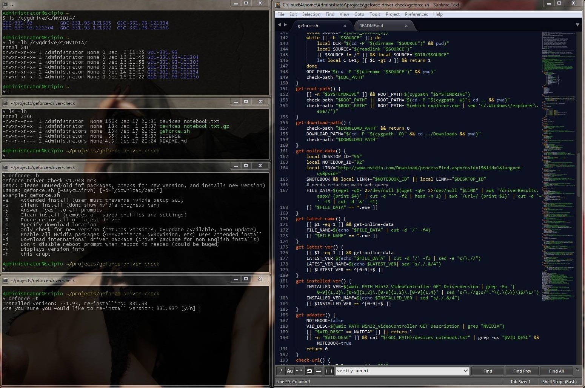
Task: Close the geforce.sh tab
Action: [x=345, y=26]
